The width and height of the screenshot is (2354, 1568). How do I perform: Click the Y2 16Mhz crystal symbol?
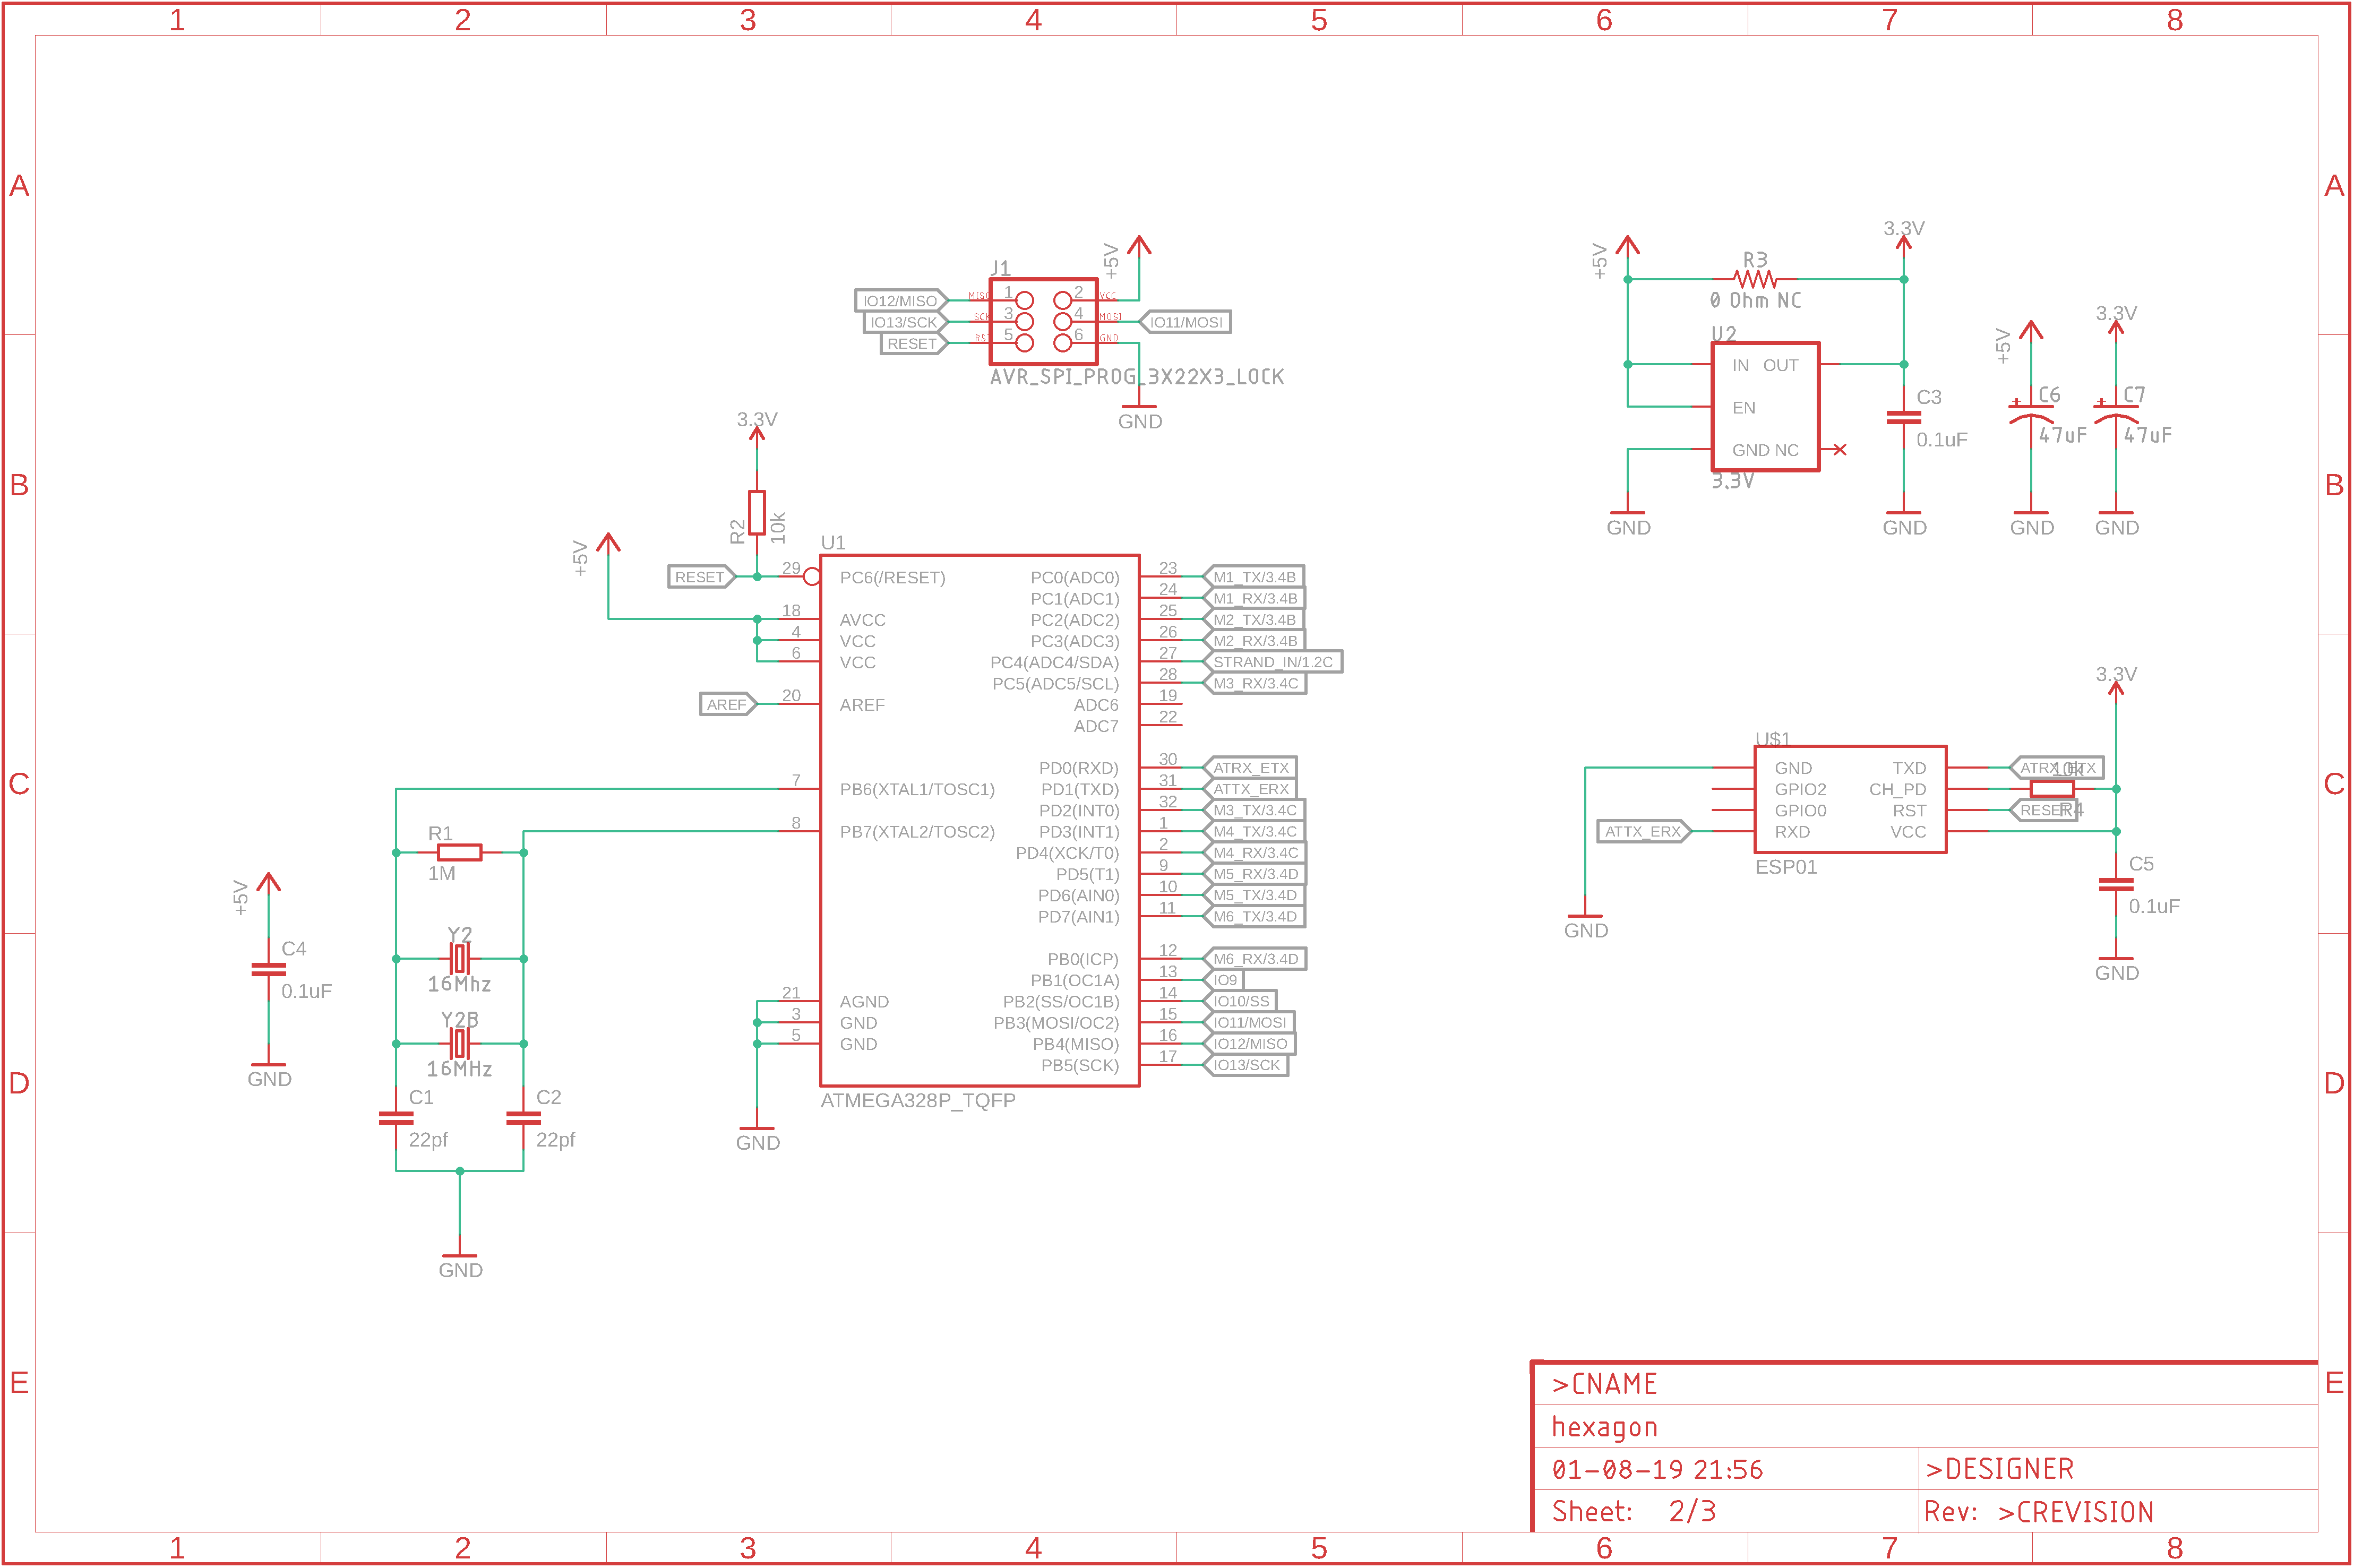click(459, 959)
